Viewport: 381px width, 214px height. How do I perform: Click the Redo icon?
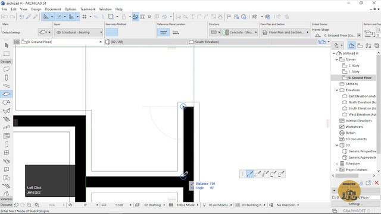[12, 17]
